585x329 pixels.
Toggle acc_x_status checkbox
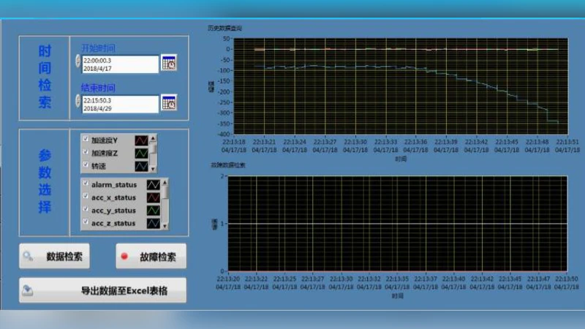coord(86,196)
